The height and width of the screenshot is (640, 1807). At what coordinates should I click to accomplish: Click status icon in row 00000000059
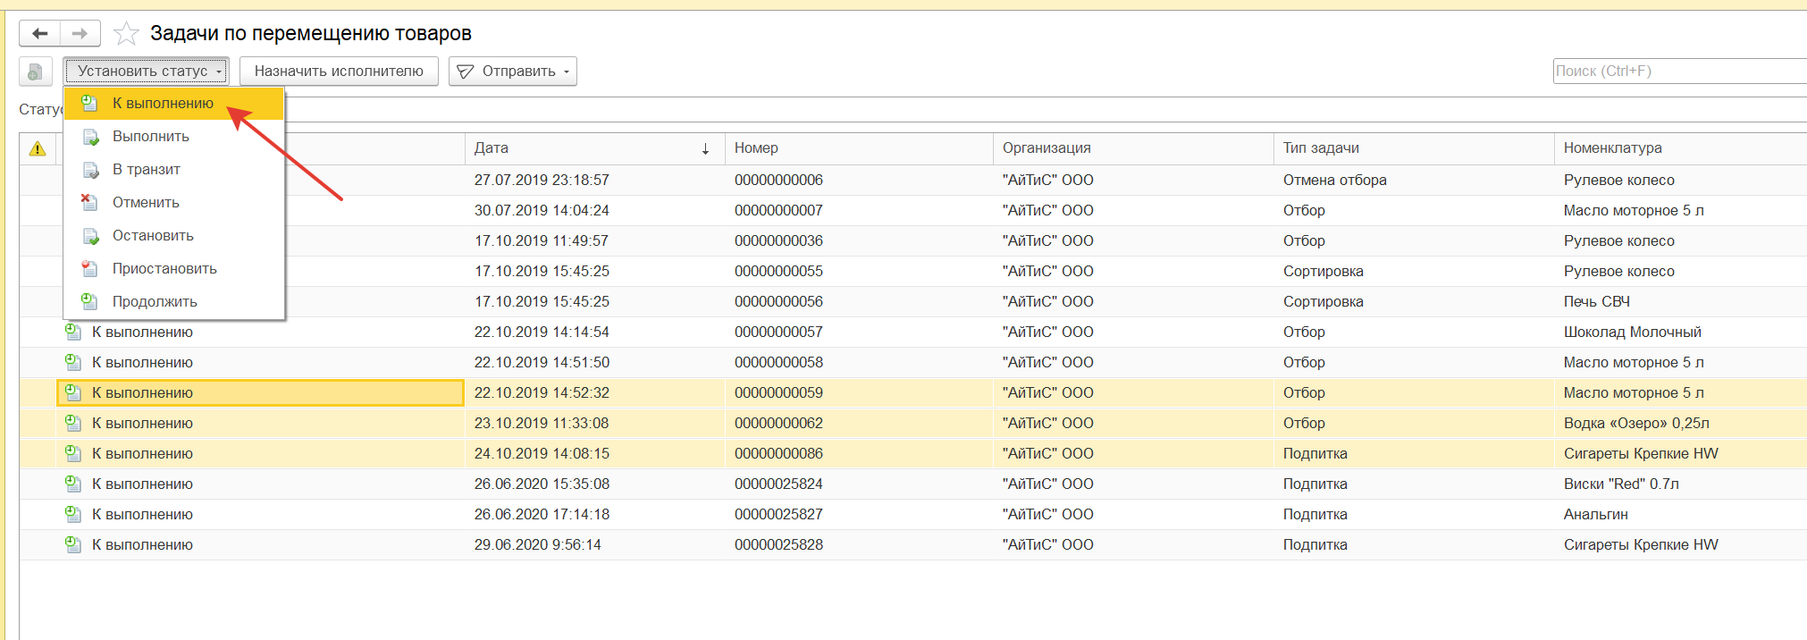(x=73, y=393)
